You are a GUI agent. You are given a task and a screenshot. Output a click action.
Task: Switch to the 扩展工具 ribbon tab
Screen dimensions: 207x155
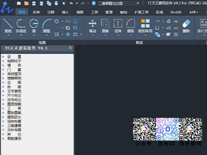142,12
